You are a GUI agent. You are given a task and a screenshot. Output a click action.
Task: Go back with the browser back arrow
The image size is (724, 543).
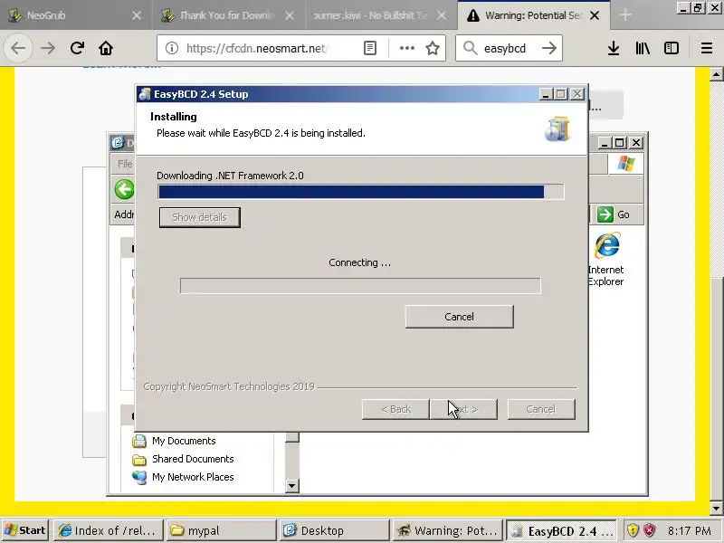[x=18, y=48]
